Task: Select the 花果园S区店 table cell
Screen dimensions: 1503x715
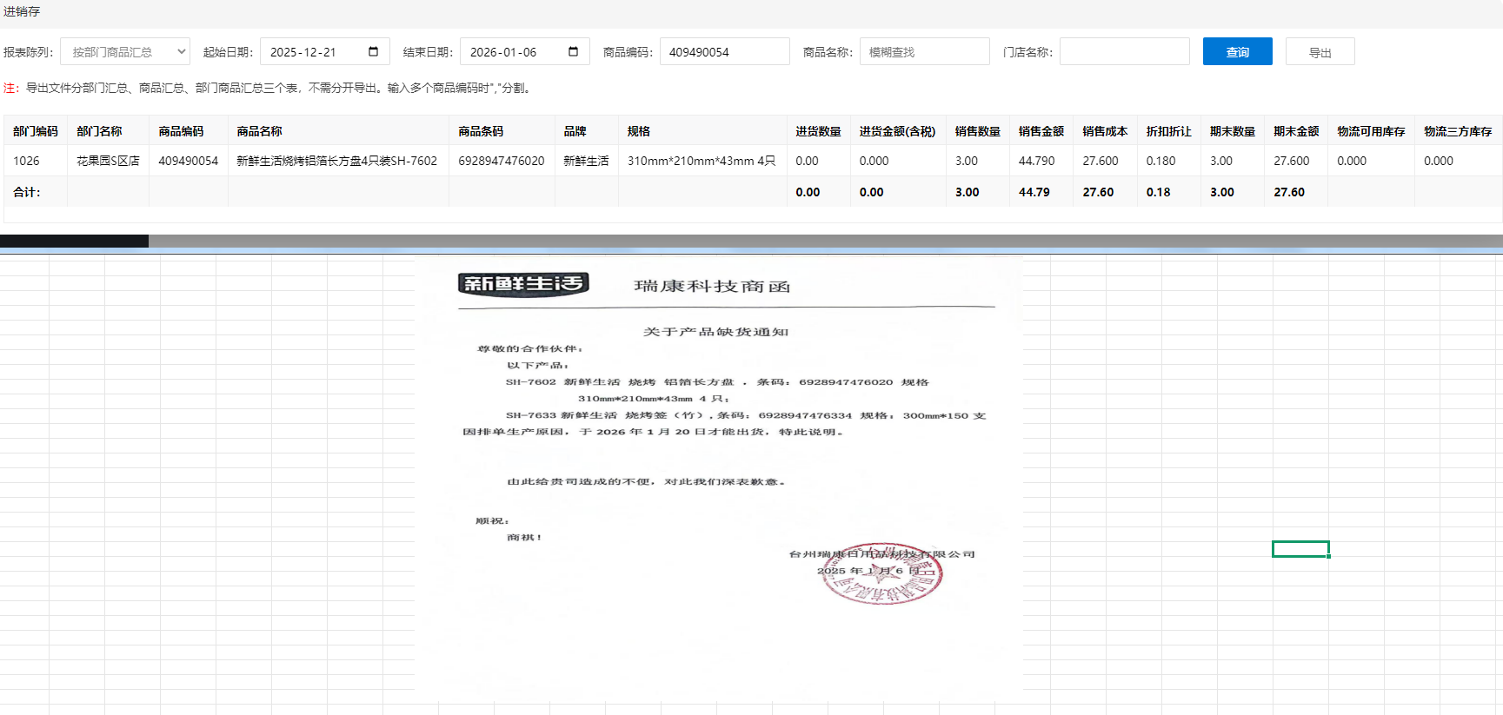Action: [108, 161]
